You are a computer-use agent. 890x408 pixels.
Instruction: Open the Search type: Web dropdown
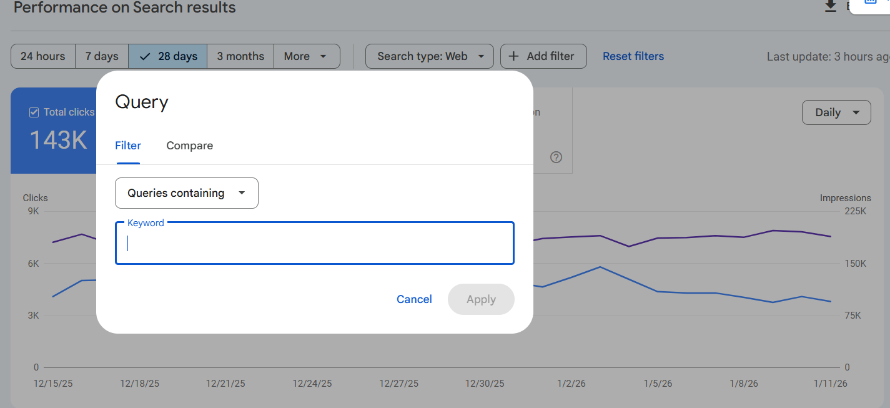tap(430, 56)
